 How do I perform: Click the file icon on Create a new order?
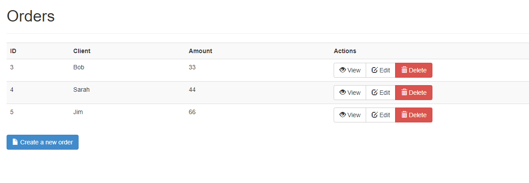[x=15, y=142]
